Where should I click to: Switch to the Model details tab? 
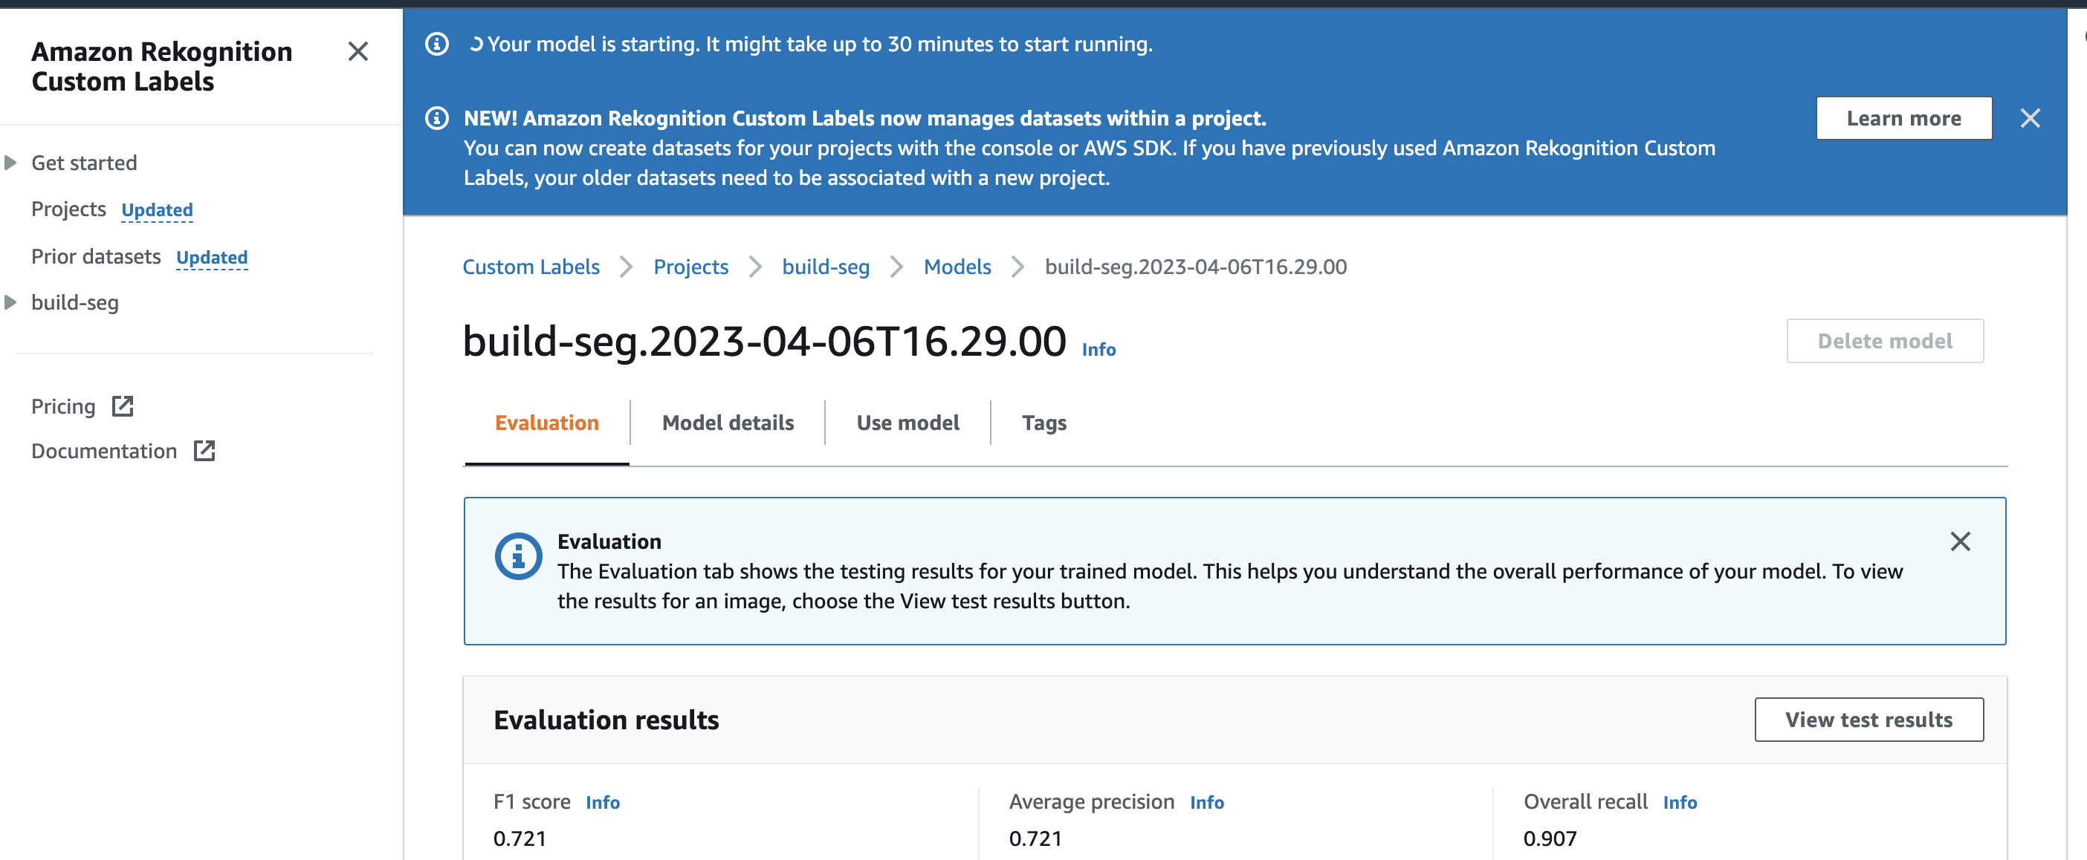[727, 423]
